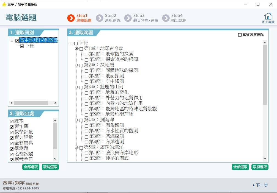The height and width of the screenshot is (193, 277).
Task: Go back via the 回主選單 home icon
Action: [268, 18]
